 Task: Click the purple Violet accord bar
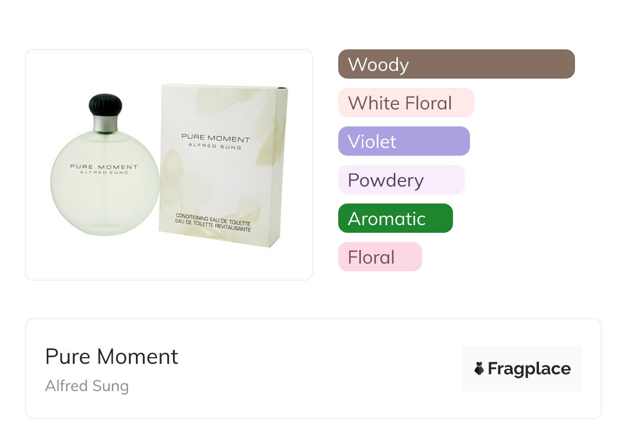pos(404,141)
